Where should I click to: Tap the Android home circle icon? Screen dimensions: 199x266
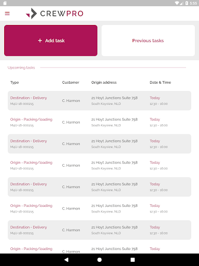99,260
